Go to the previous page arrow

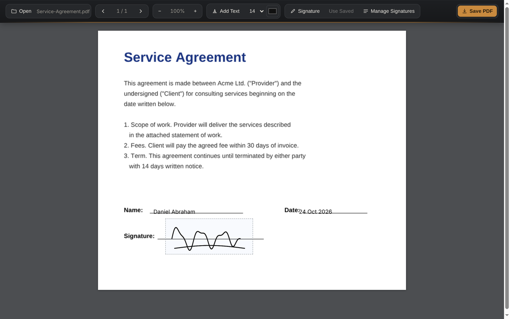[103, 11]
